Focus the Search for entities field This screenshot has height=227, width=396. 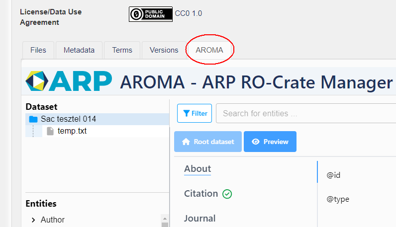(306, 113)
